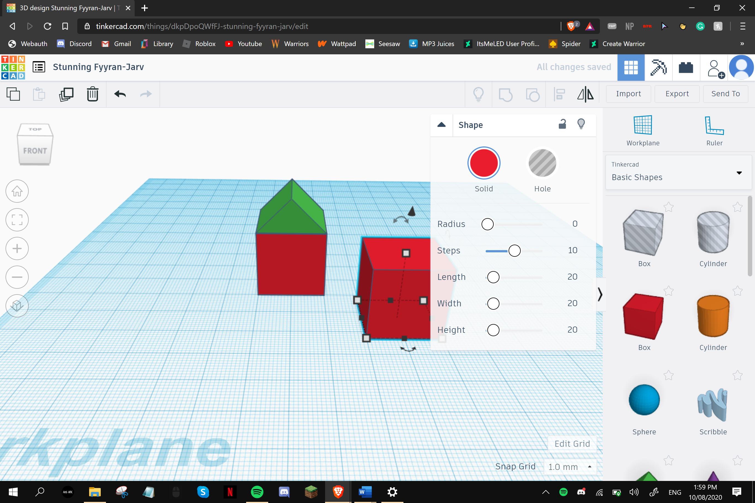The width and height of the screenshot is (755, 503).
Task: Click the Fit all in view icon
Action: click(x=17, y=220)
